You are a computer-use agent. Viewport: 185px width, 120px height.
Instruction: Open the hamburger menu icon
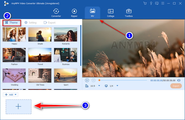pyautogui.click(x=163, y=3)
